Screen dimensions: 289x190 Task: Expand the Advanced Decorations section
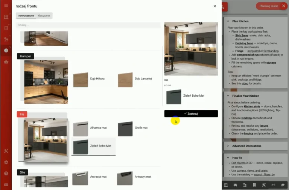(x=228, y=146)
